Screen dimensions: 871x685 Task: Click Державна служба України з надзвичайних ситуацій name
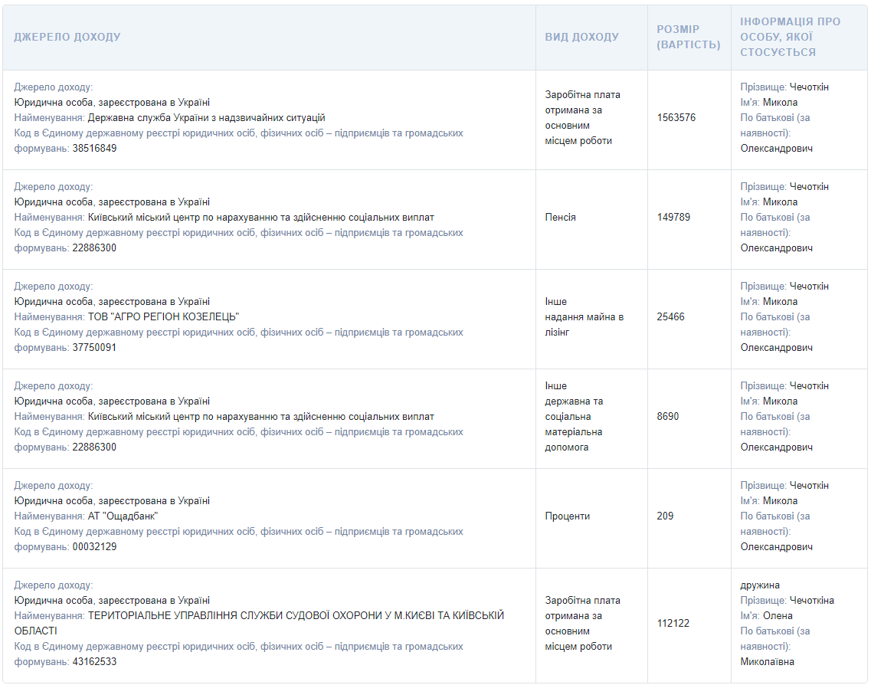click(206, 118)
